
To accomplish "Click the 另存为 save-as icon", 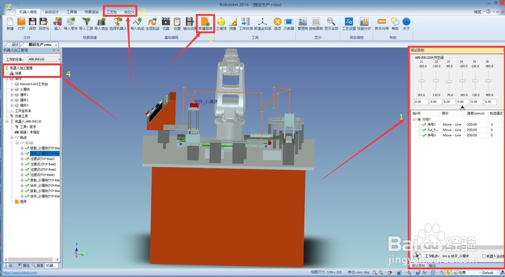I will (43, 24).
